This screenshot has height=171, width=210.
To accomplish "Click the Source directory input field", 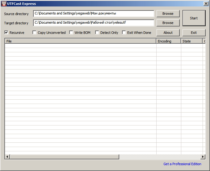I will [x=94, y=14].
